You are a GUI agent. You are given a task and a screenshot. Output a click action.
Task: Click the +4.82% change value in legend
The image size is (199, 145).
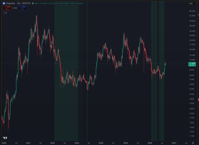(80, 4)
